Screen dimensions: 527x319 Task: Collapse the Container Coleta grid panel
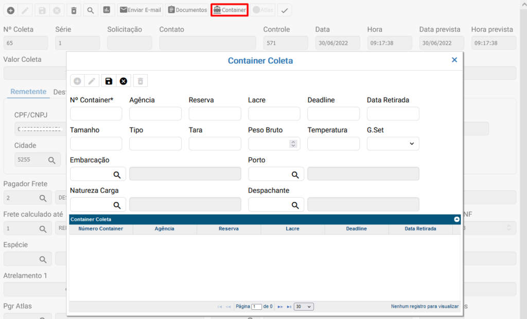click(456, 219)
